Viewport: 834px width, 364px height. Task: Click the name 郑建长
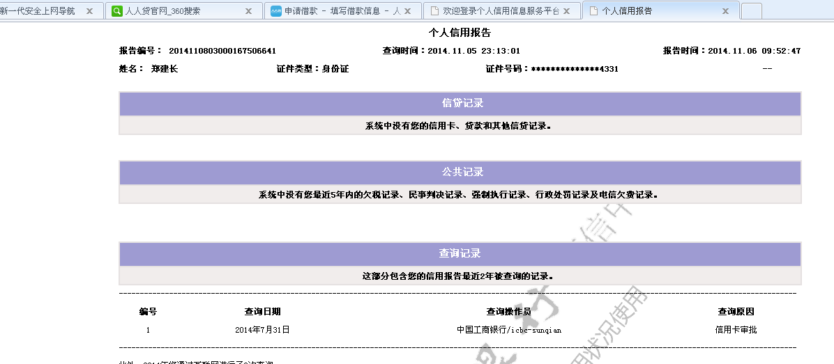(x=165, y=69)
